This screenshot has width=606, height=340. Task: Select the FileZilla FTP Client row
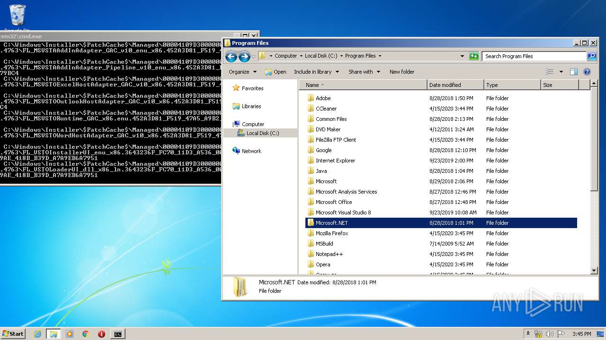pos(441,140)
